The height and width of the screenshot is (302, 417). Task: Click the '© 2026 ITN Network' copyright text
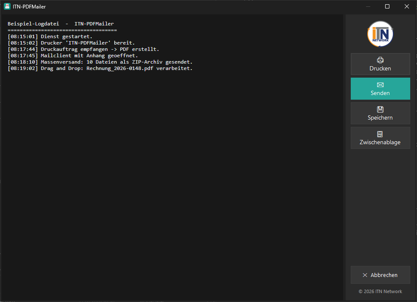[380, 292]
